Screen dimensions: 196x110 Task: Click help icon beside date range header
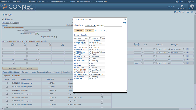click(46, 41)
